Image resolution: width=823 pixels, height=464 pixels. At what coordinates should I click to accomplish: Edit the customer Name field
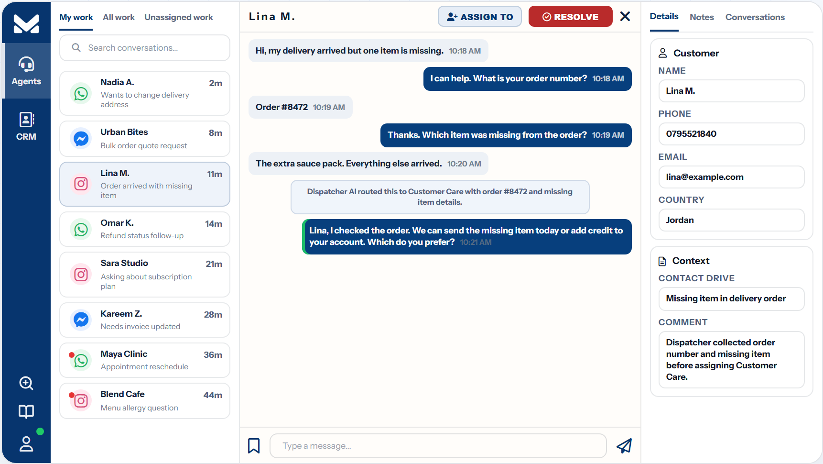732,91
